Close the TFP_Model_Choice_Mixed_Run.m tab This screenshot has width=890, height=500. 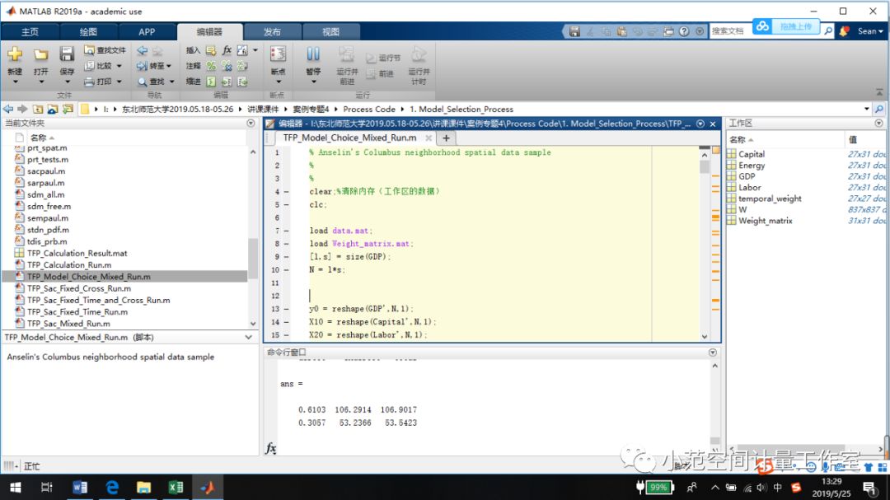tap(429, 138)
